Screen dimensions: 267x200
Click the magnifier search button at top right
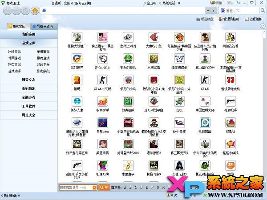click(263, 11)
